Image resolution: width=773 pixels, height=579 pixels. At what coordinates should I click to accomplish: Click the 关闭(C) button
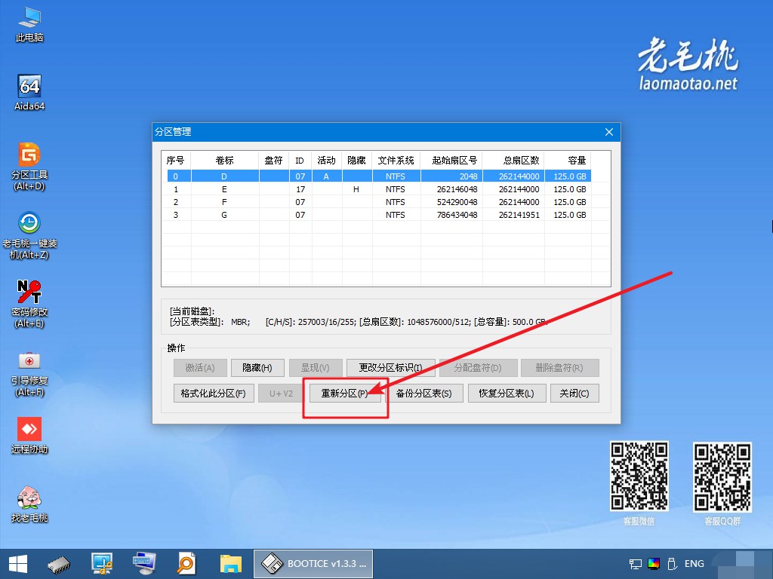pos(574,394)
